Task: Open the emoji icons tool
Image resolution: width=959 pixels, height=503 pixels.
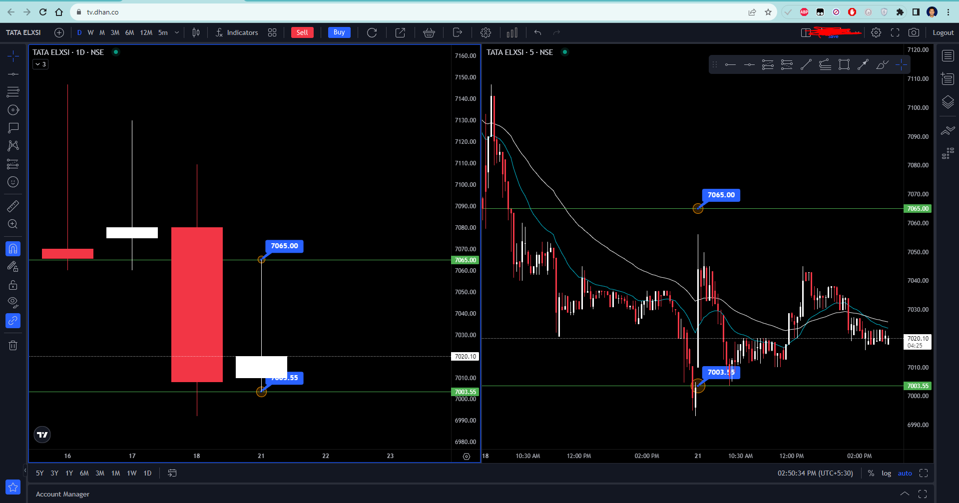Action: [13, 182]
